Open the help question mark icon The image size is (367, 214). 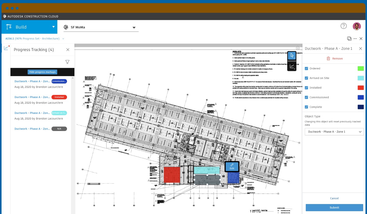(x=344, y=26)
